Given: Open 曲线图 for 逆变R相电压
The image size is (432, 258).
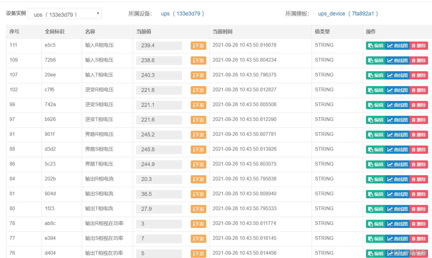Looking at the screenshot, I should coord(397,90).
